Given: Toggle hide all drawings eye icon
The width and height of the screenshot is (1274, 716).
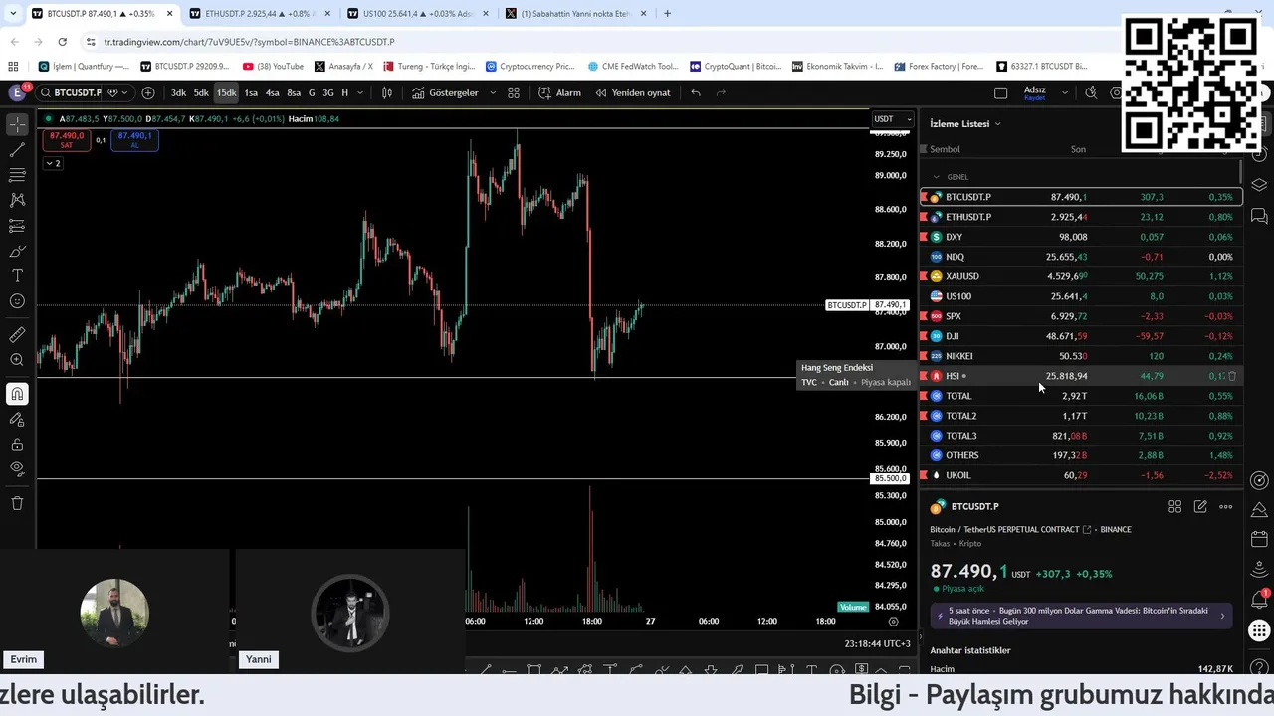Looking at the screenshot, I should point(17,469).
